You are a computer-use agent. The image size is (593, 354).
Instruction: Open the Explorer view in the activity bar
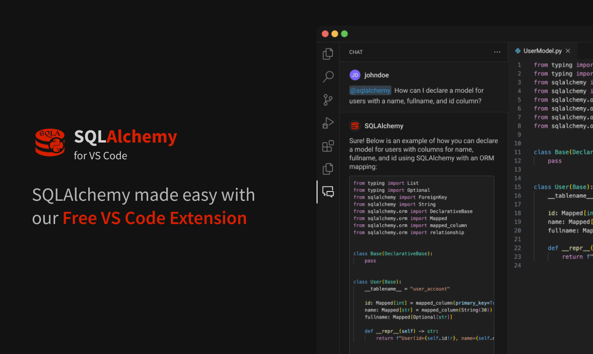(x=328, y=53)
